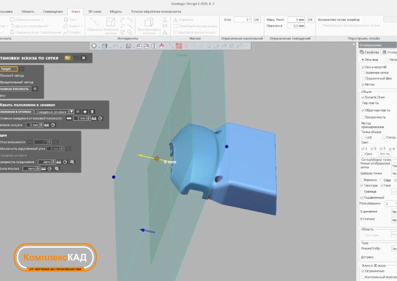Uncheck the Dynamic Draw option
397x281 pixels.
(363, 97)
